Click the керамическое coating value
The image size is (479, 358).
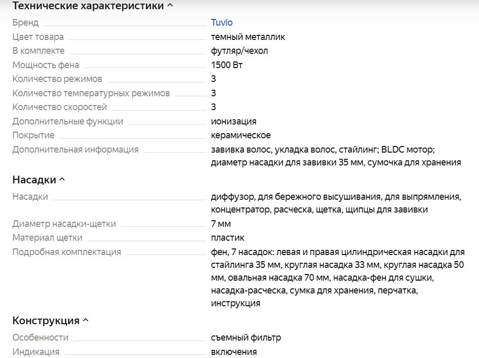(x=241, y=135)
